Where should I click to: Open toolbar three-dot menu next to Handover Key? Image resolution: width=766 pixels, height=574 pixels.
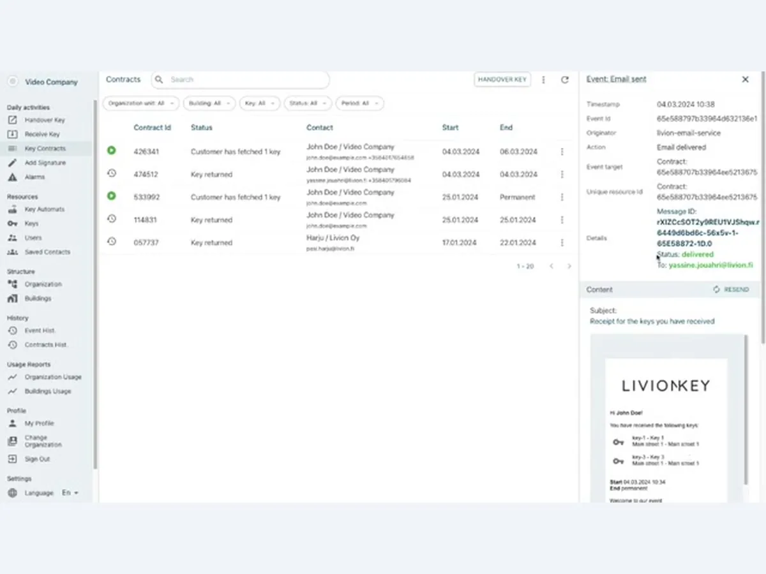544,80
